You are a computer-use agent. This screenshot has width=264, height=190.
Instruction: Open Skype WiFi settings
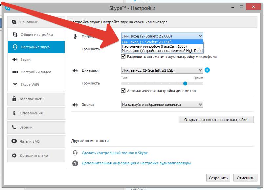[x=36, y=84]
